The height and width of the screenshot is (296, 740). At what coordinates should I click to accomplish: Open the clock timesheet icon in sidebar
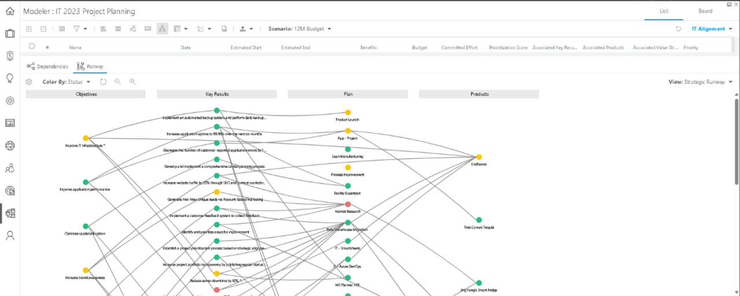(9, 55)
